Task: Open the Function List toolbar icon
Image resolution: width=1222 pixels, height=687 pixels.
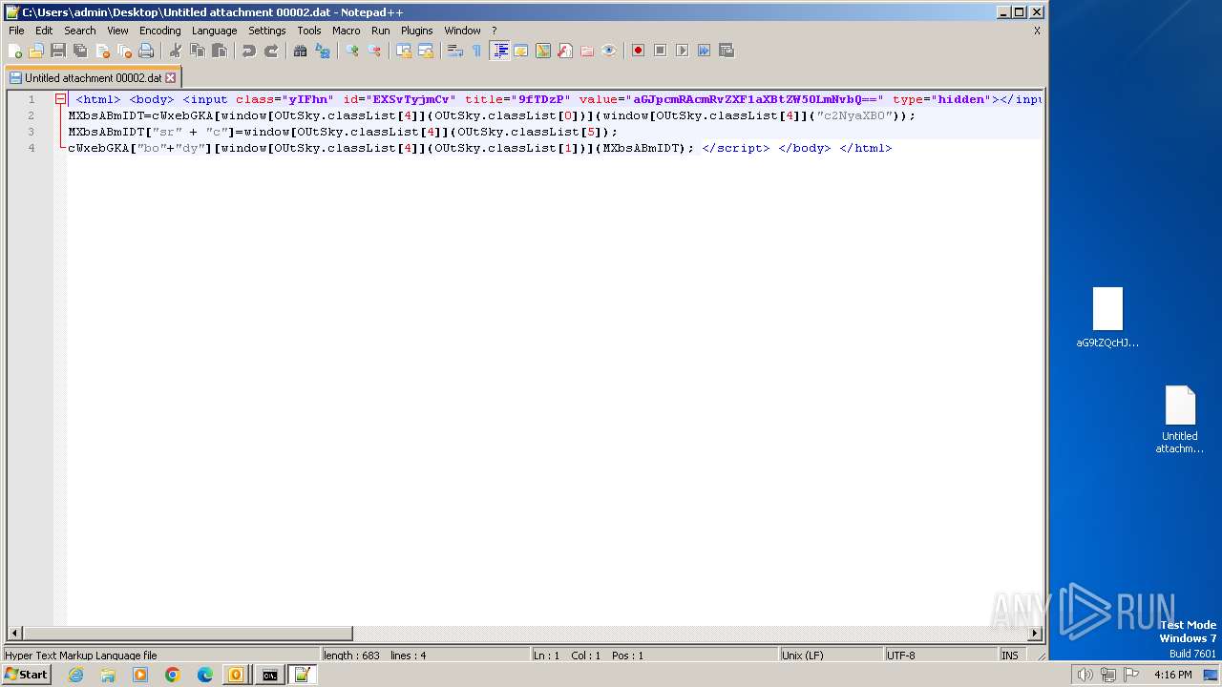Action: click(x=564, y=51)
